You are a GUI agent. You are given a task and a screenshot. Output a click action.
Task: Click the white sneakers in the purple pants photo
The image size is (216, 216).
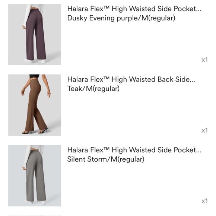tap(35, 61)
